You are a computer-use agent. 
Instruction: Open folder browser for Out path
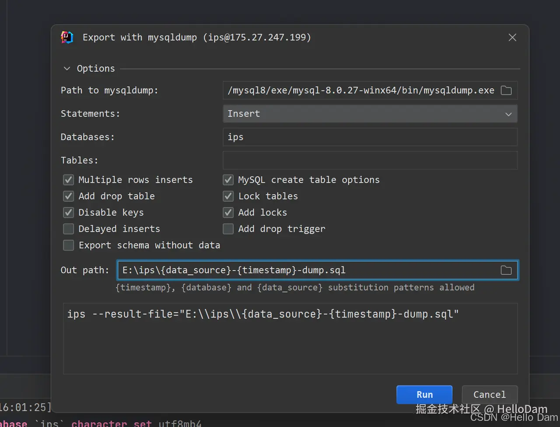(506, 270)
